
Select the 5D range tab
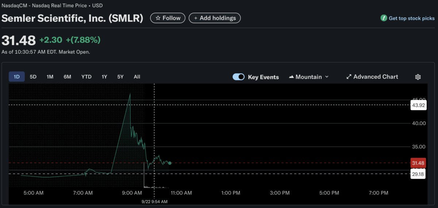click(x=33, y=76)
